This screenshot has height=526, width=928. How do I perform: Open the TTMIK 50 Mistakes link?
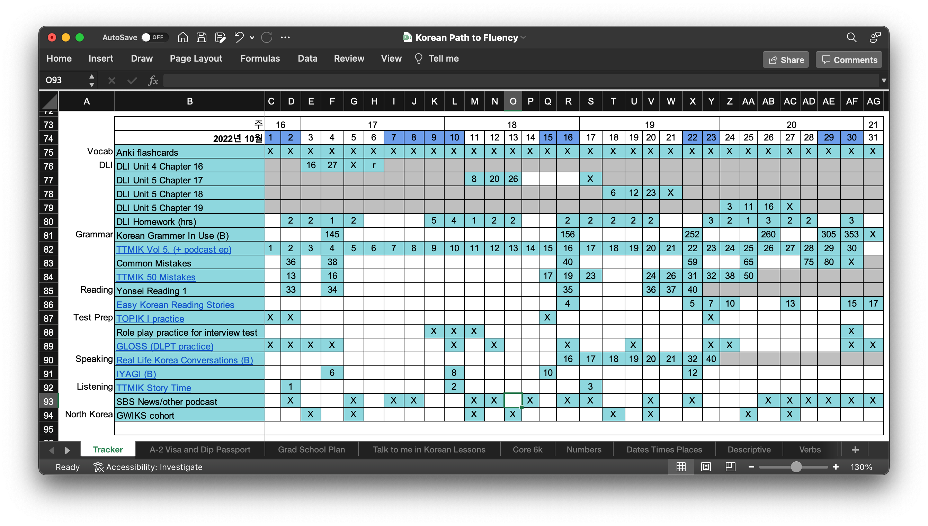click(x=156, y=277)
